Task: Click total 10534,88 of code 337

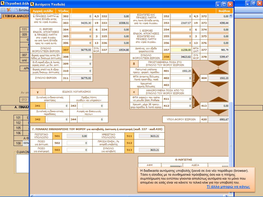Action: pos(119,50)
